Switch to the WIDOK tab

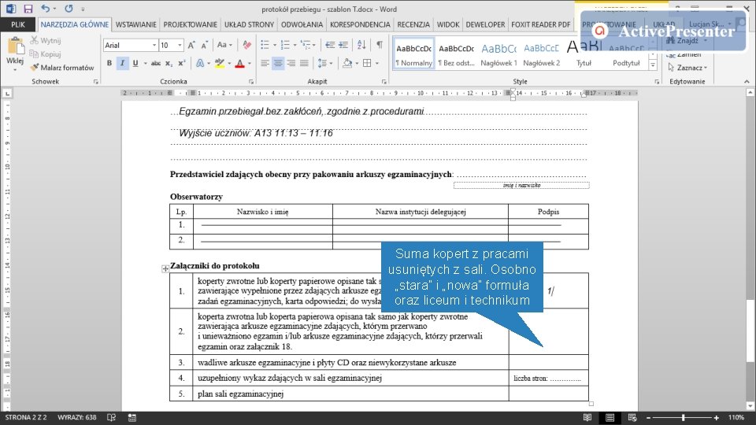(448, 24)
